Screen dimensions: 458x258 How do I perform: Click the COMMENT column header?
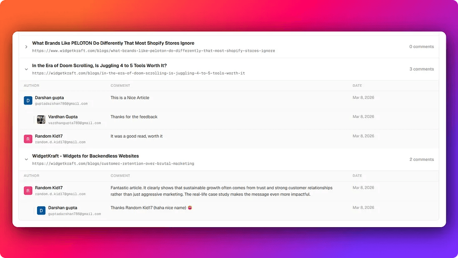pyautogui.click(x=120, y=85)
